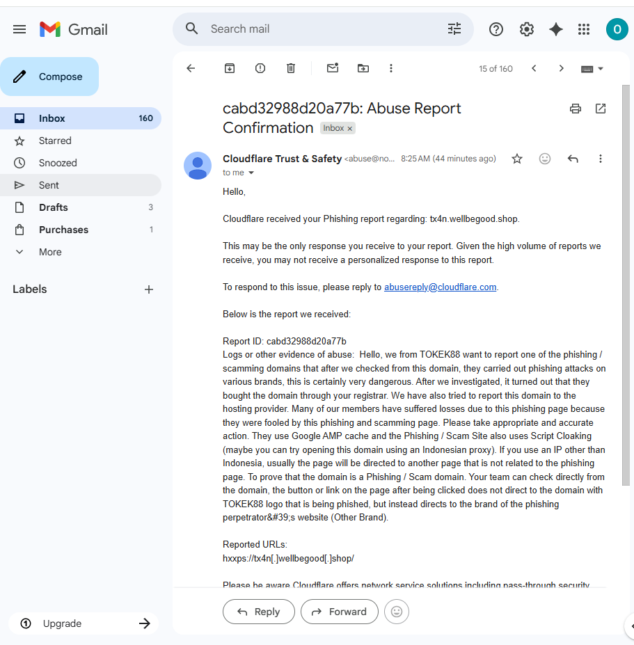Add emoji reaction at bottom
This screenshot has width=634, height=645.
click(x=397, y=612)
